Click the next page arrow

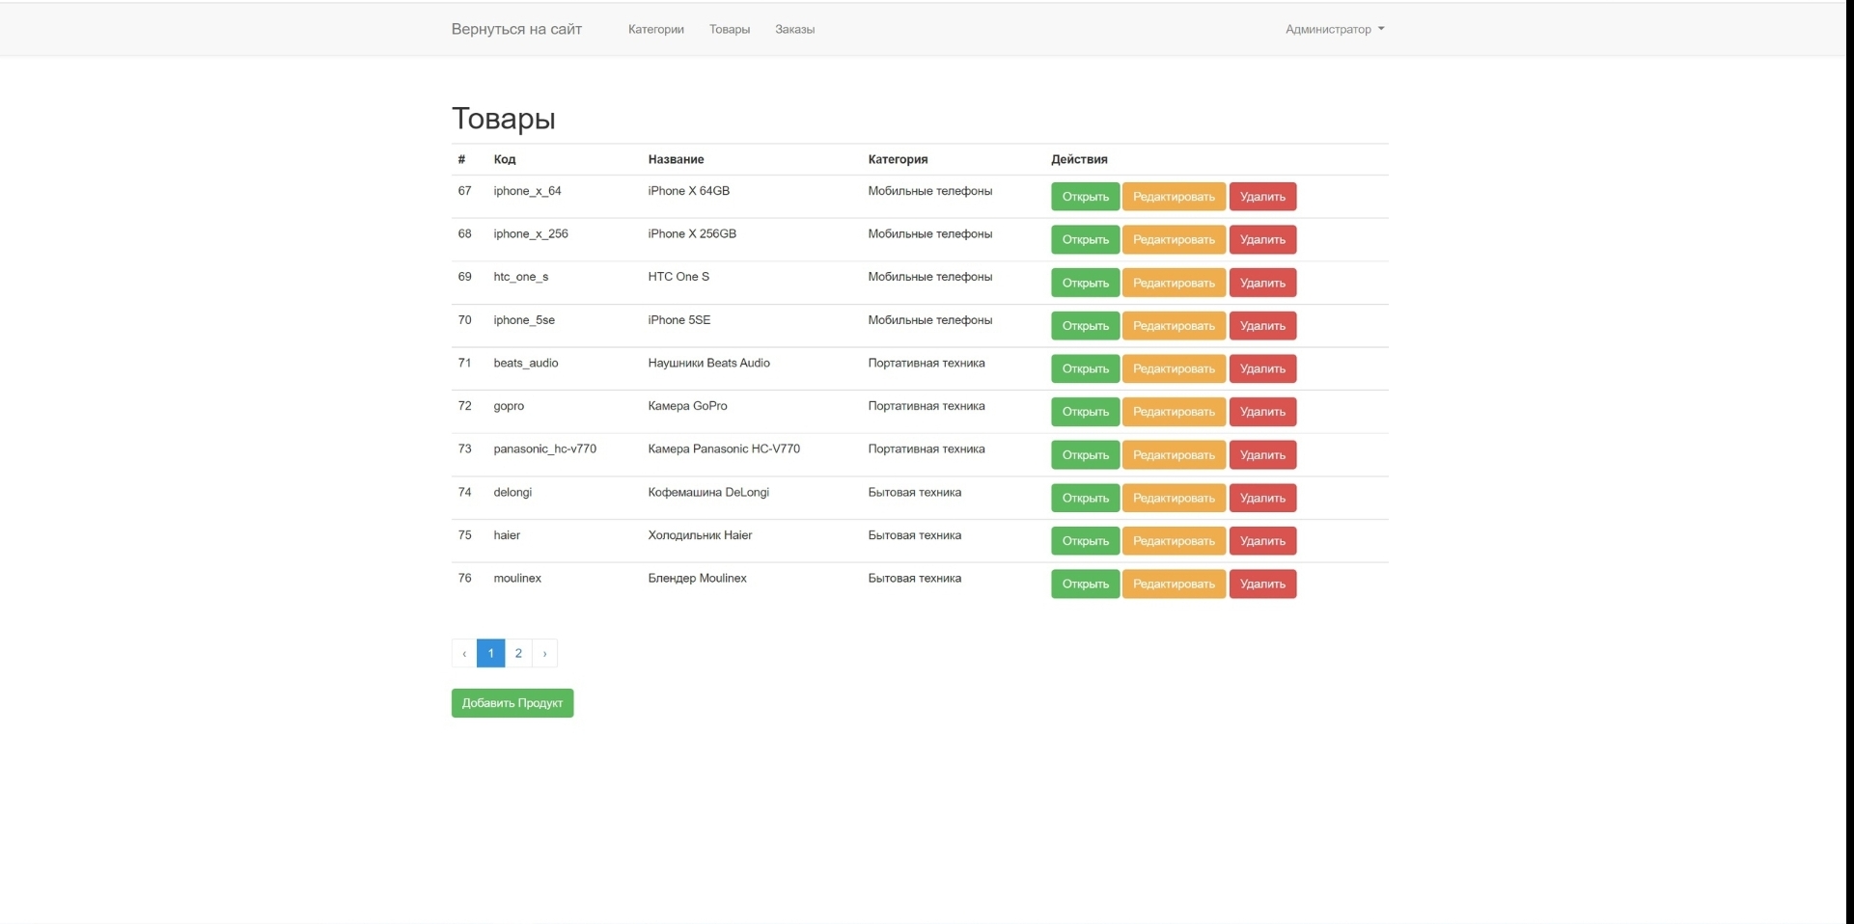tap(544, 653)
